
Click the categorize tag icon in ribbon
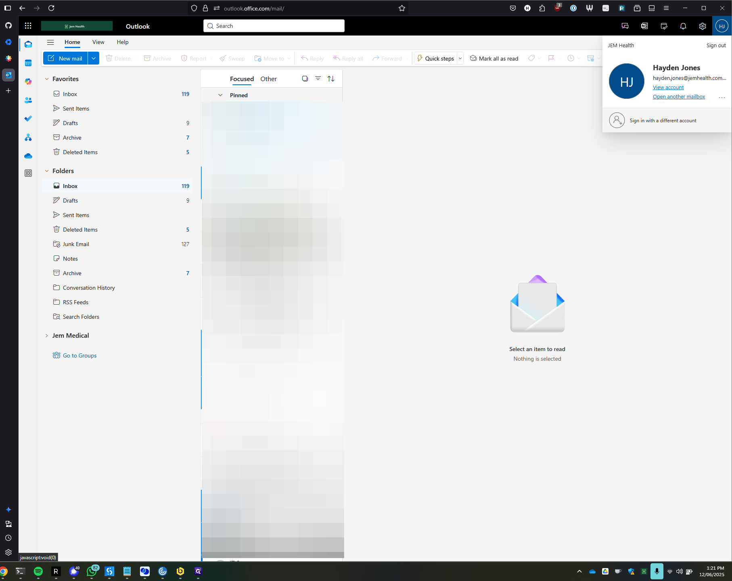[x=531, y=59]
